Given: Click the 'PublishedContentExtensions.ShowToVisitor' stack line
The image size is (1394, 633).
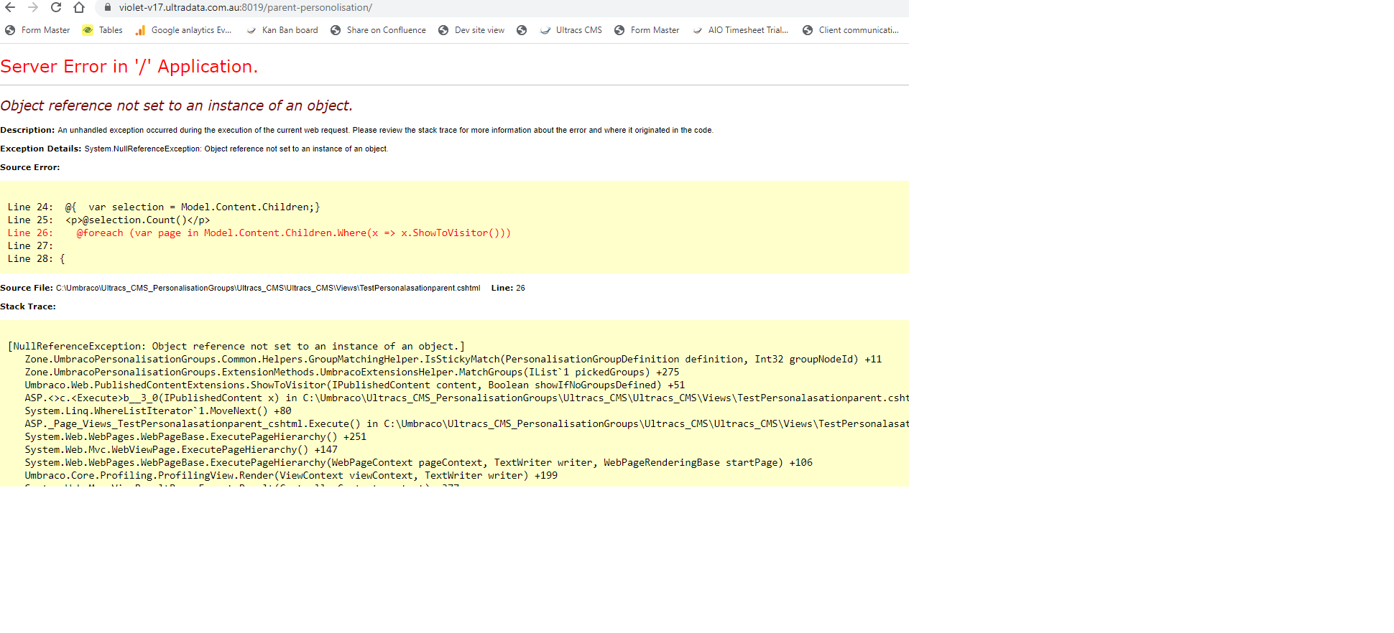Looking at the screenshot, I should click(x=354, y=385).
